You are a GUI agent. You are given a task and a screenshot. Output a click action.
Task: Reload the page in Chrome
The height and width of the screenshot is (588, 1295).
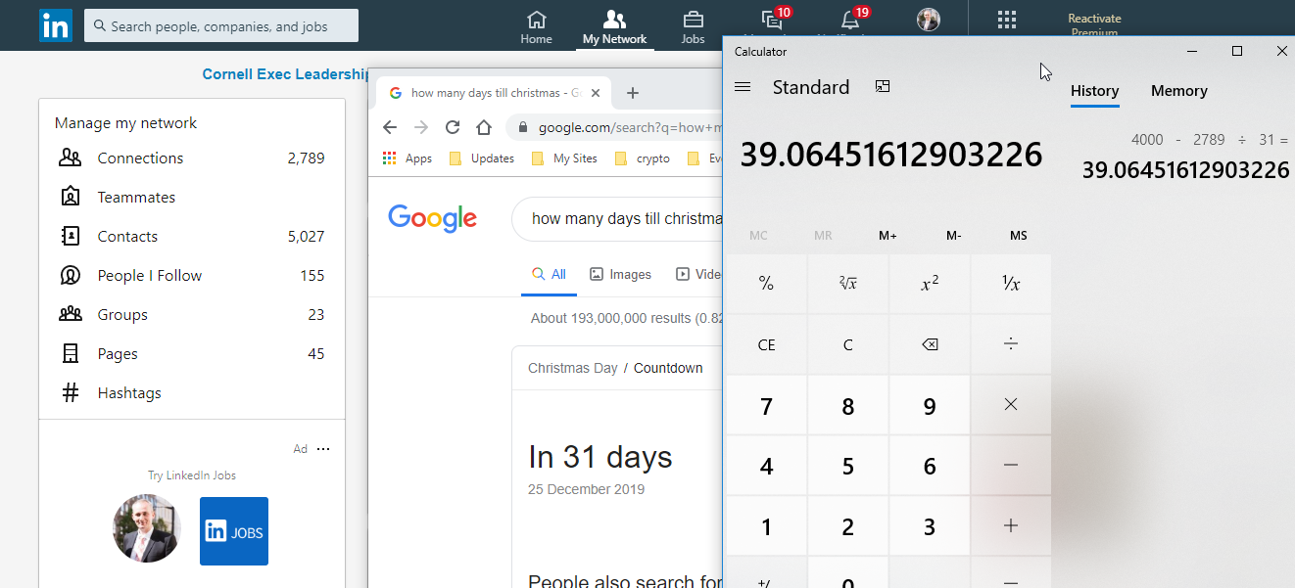[452, 127]
